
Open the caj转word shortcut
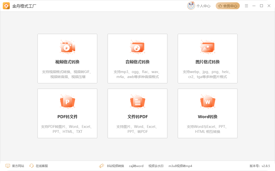[136, 166]
